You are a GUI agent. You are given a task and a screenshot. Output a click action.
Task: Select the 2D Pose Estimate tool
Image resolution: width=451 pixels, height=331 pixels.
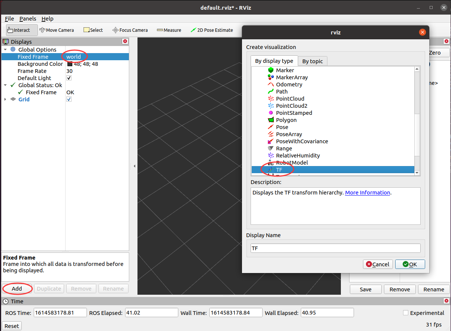212,30
